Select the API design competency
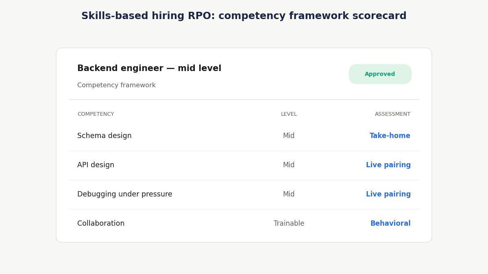 [96, 165]
